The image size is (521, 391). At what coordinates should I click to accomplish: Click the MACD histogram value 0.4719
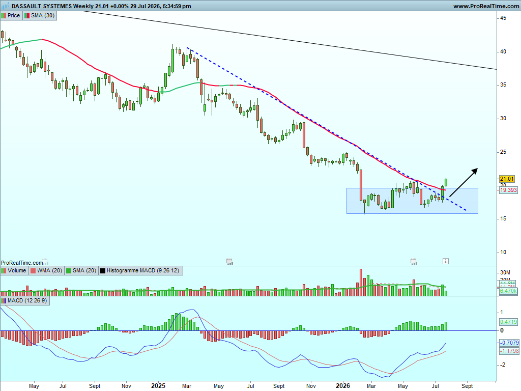(508, 322)
